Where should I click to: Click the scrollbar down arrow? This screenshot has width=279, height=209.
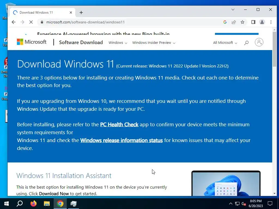tap(274, 193)
